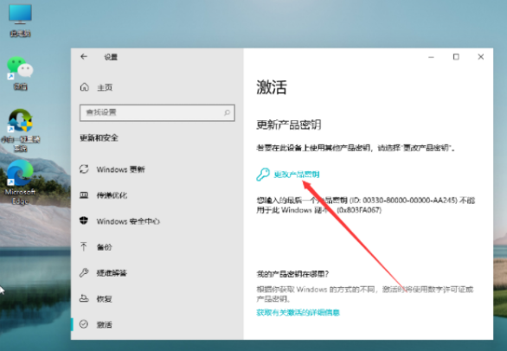The image size is (507, 351).
Task: Select the Microsoft Edge desktop shortcut
Action: (x=20, y=182)
